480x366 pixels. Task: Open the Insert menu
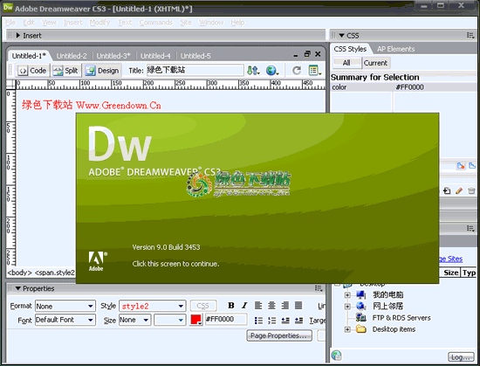pos(72,23)
